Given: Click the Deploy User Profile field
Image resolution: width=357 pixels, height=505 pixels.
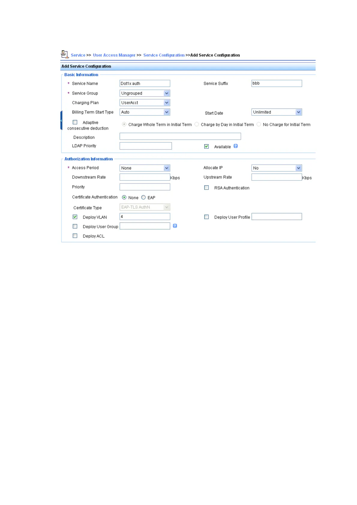Looking at the screenshot, I should pos(277,217).
